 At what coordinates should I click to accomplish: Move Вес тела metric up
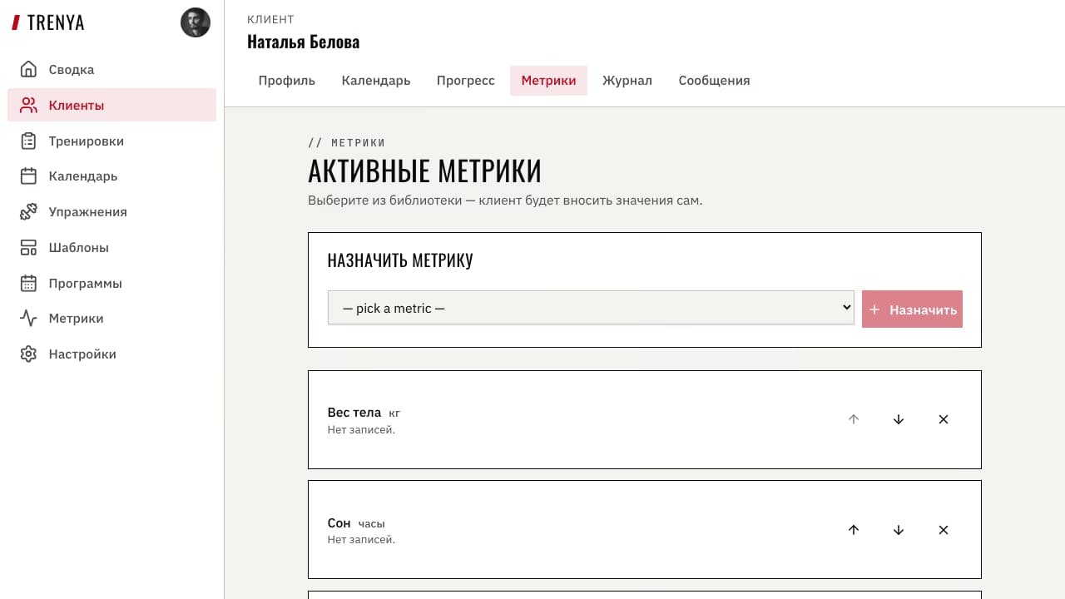(x=854, y=419)
